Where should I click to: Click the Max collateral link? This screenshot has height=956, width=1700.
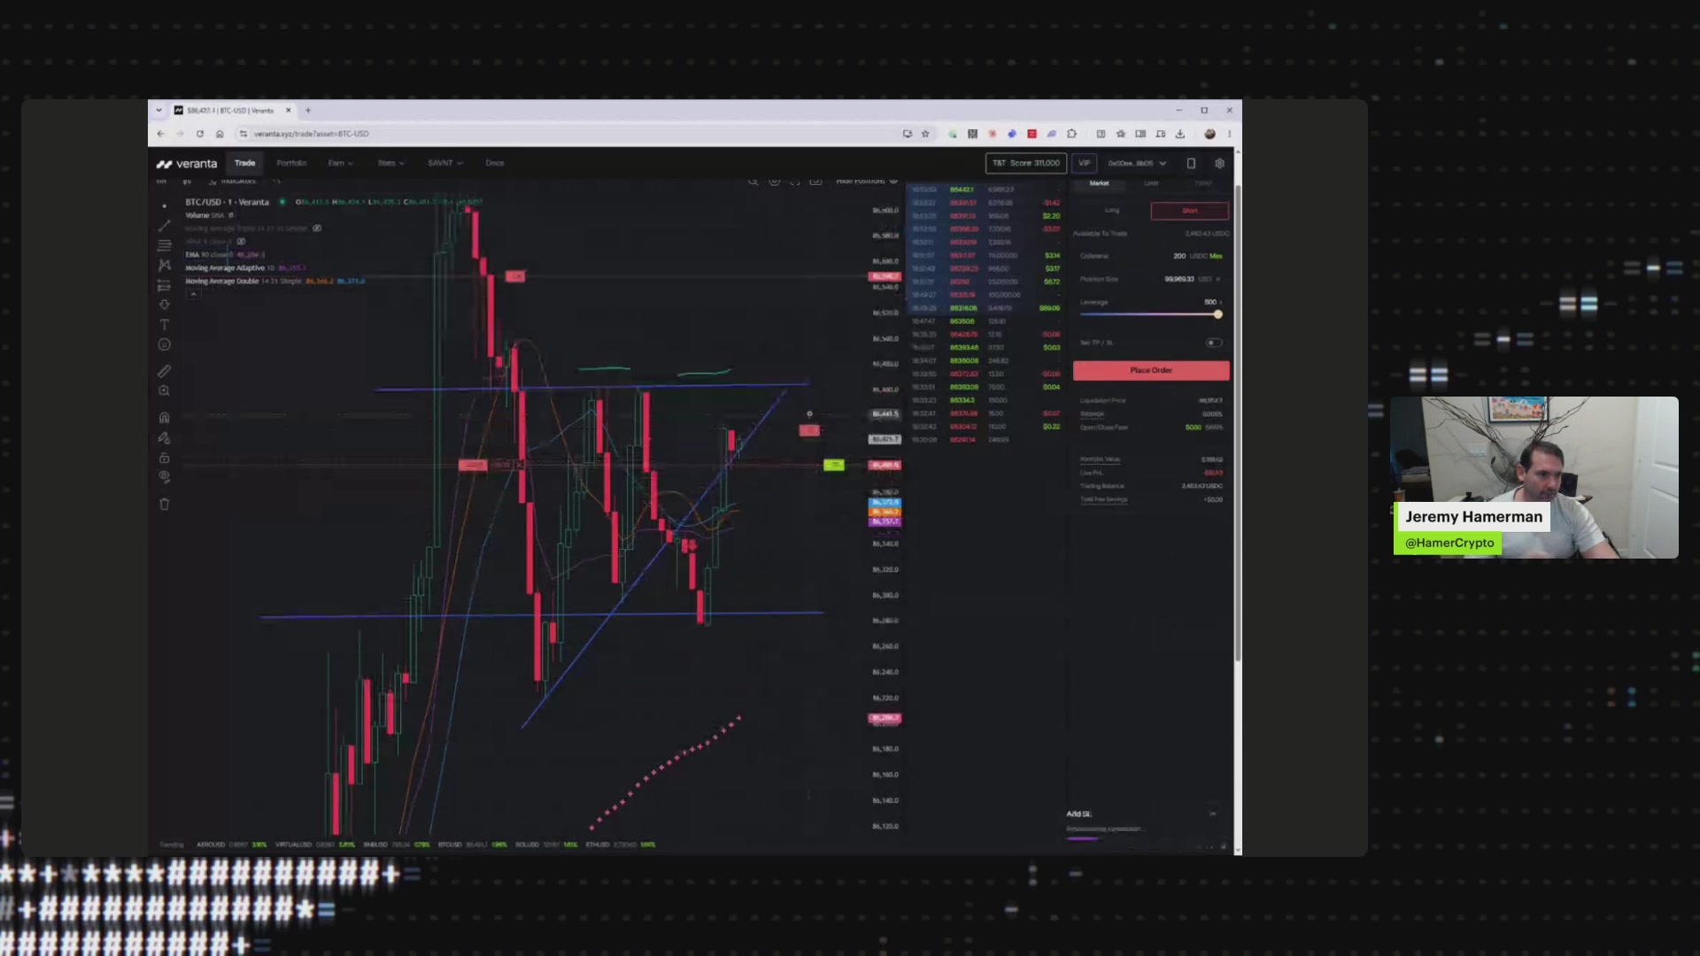1216,256
